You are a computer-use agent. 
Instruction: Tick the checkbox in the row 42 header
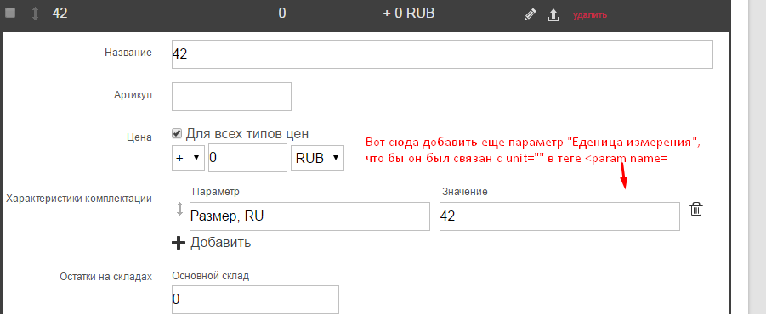[10, 14]
